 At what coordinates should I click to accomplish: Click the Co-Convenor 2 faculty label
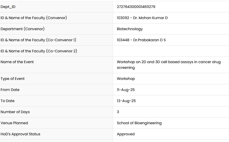39,51
